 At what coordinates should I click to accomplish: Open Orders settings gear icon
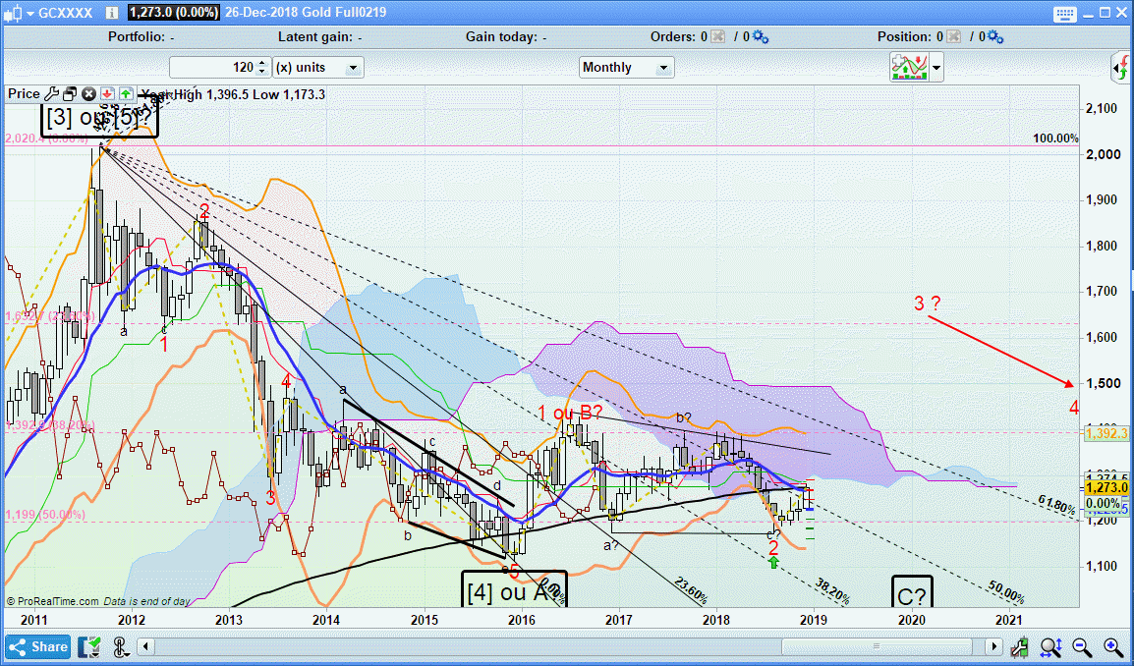(x=761, y=36)
